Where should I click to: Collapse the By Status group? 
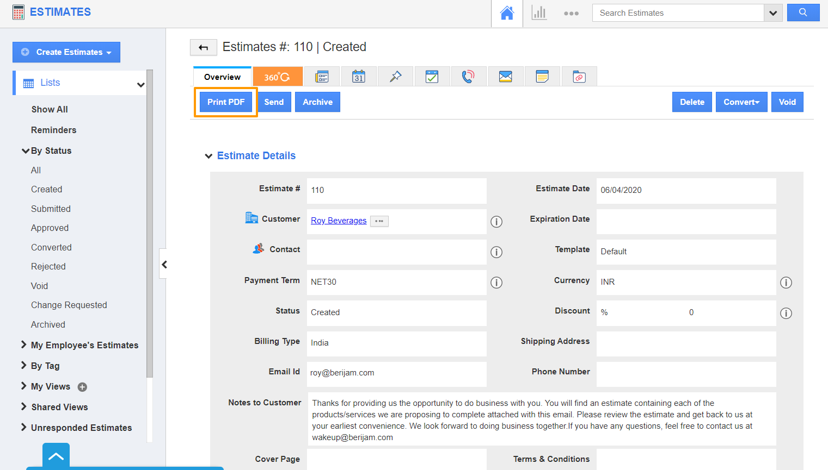26,151
